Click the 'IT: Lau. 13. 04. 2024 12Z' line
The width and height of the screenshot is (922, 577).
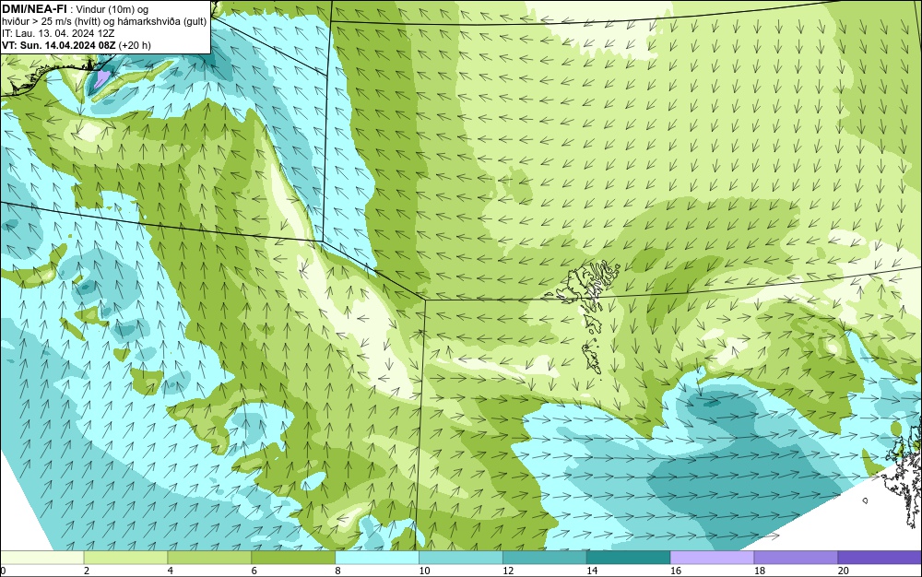(x=58, y=33)
